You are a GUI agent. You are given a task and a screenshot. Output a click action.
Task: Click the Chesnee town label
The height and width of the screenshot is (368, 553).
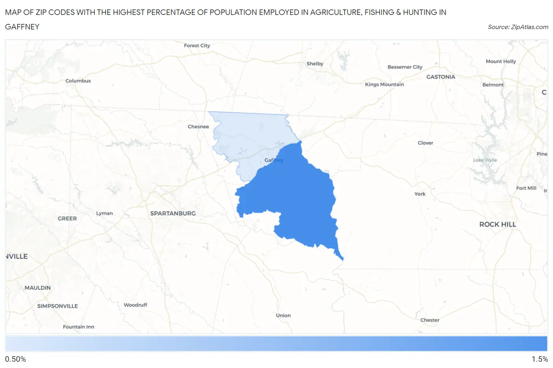click(198, 126)
